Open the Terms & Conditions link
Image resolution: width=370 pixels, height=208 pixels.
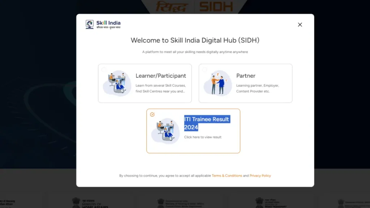click(227, 176)
